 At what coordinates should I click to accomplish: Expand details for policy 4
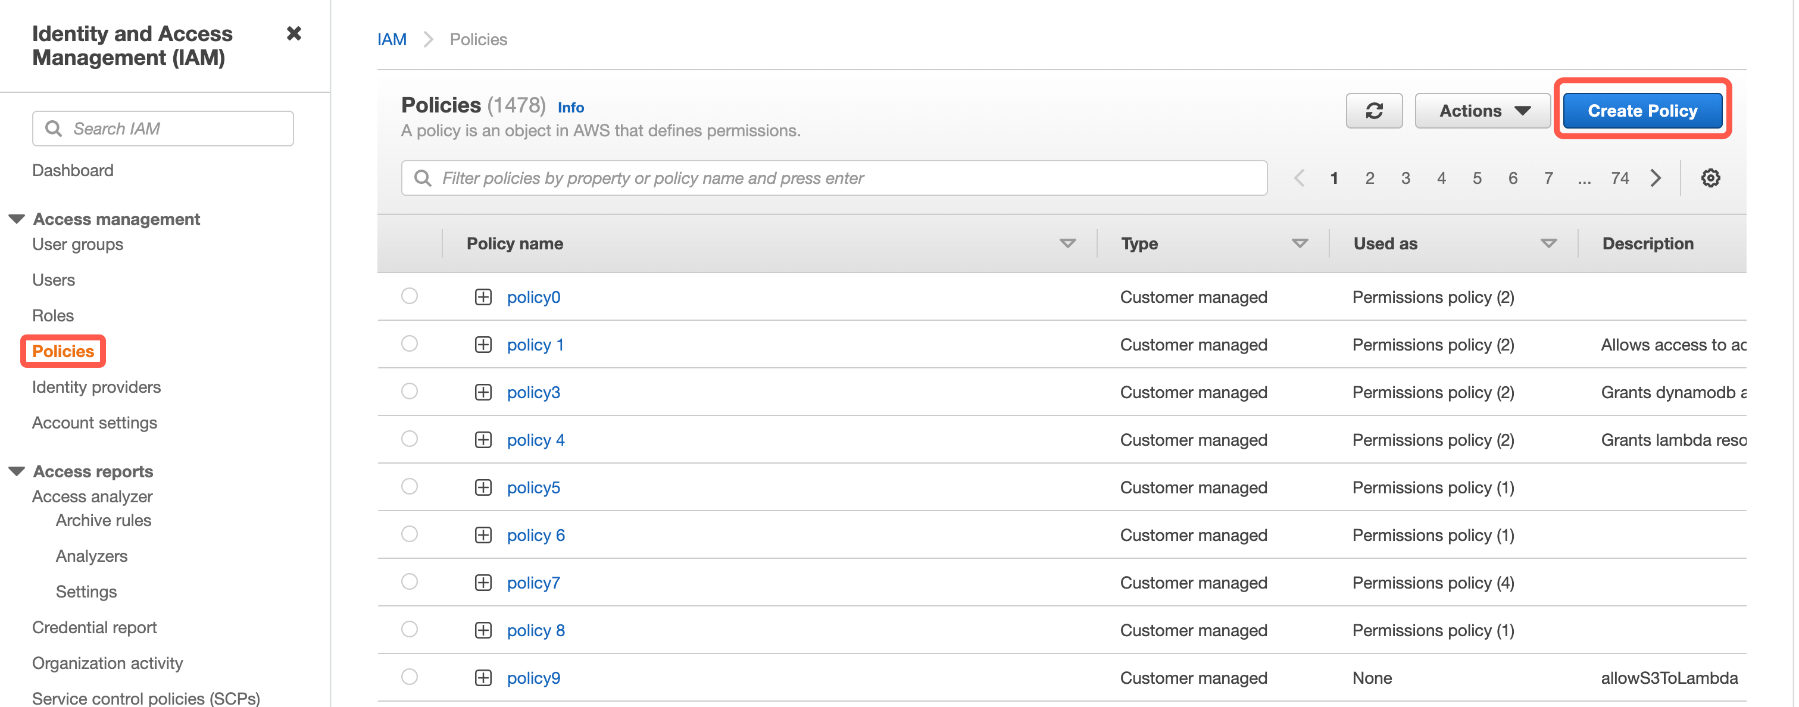point(483,440)
